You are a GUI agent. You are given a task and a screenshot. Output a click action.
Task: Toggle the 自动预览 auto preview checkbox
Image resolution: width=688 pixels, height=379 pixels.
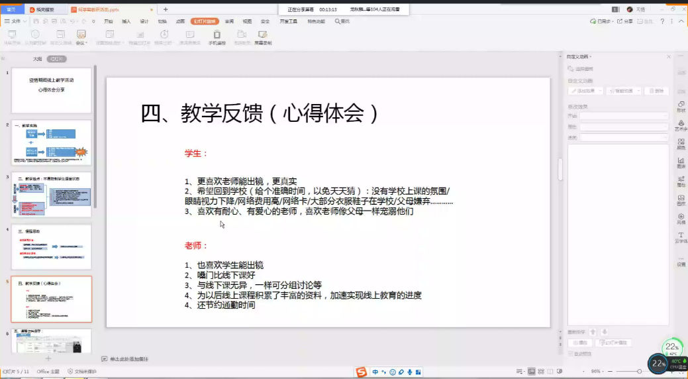571,353
